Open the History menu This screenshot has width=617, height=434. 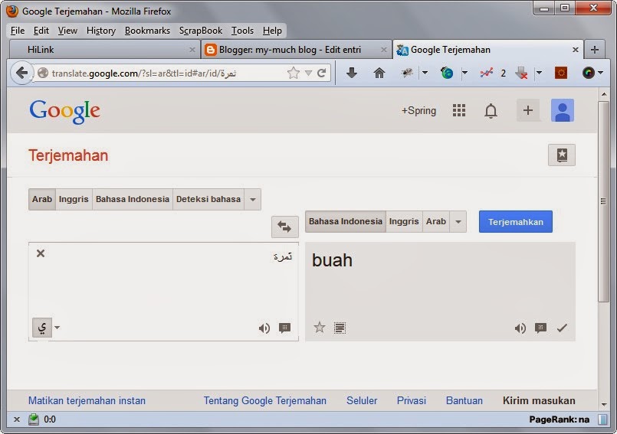[x=100, y=31]
